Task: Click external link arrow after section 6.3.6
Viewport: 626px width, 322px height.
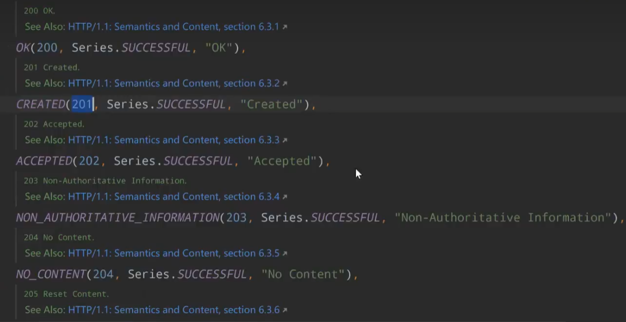Action: (x=285, y=310)
